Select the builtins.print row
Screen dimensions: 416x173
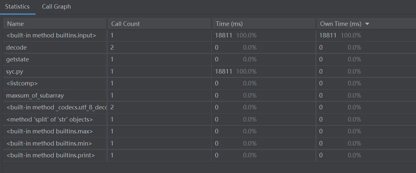[50, 155]
